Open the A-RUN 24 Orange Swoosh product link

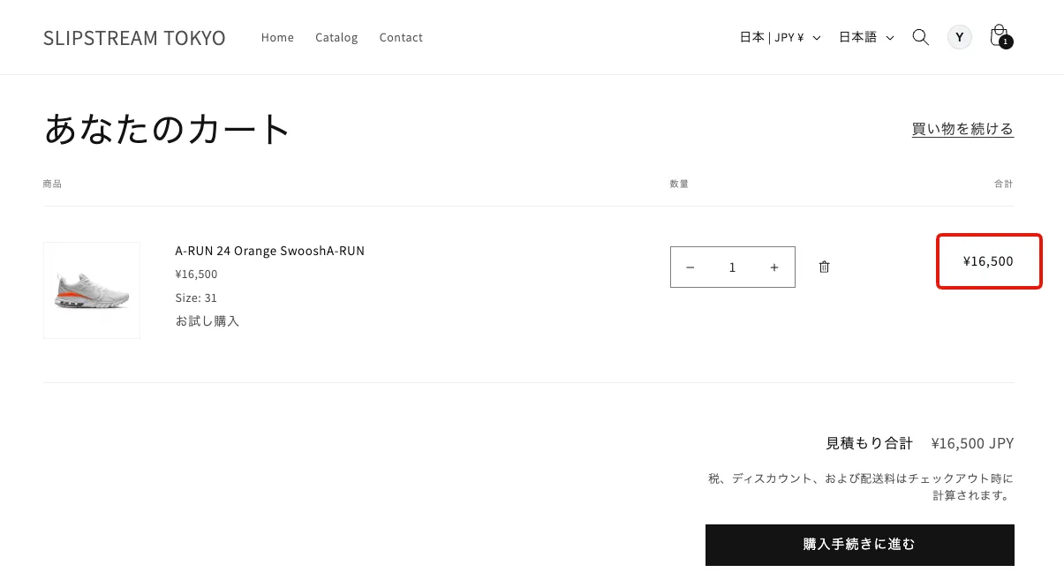(x=269, y=251)
